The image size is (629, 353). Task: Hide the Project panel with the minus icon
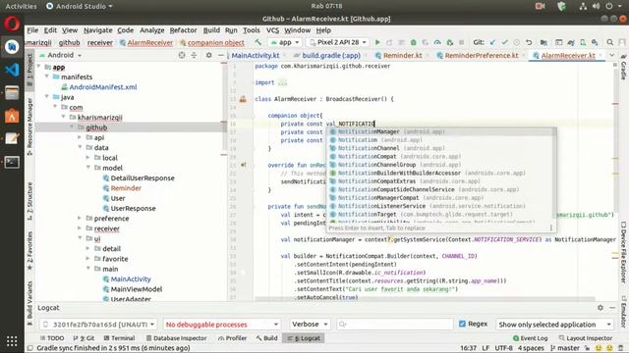click(220, 55)
